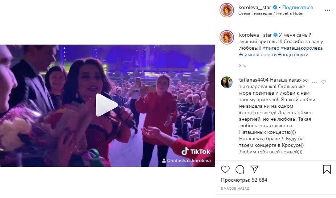Like the post with heart icon
Image resolution: width=336 pixels, height=198 pixels.
pos(225,169)
